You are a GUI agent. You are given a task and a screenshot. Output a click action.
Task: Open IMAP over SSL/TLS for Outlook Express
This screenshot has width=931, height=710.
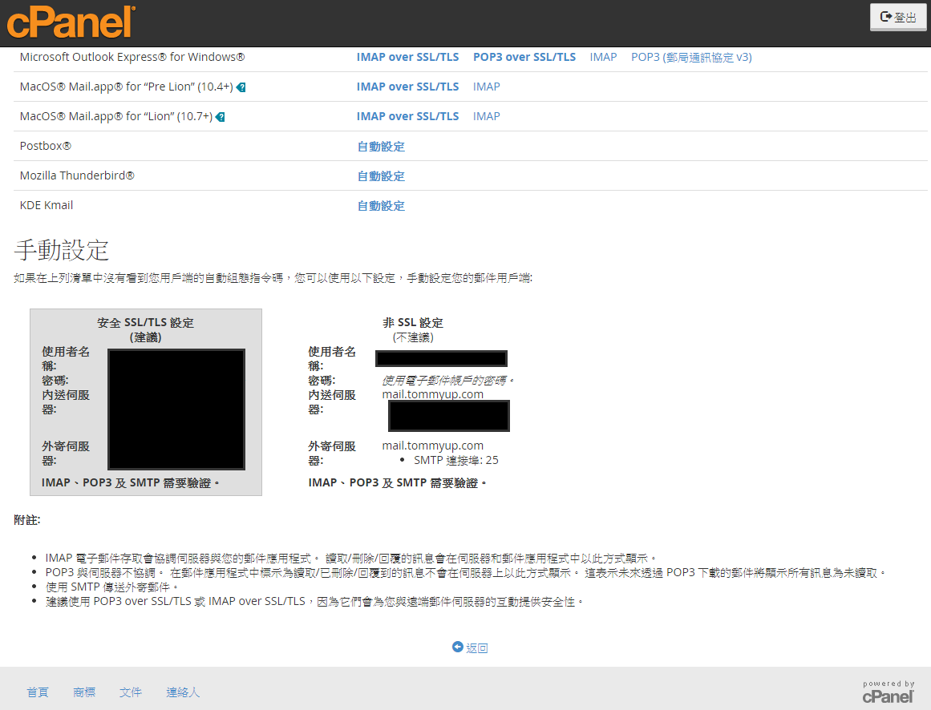tap(407, 57)
